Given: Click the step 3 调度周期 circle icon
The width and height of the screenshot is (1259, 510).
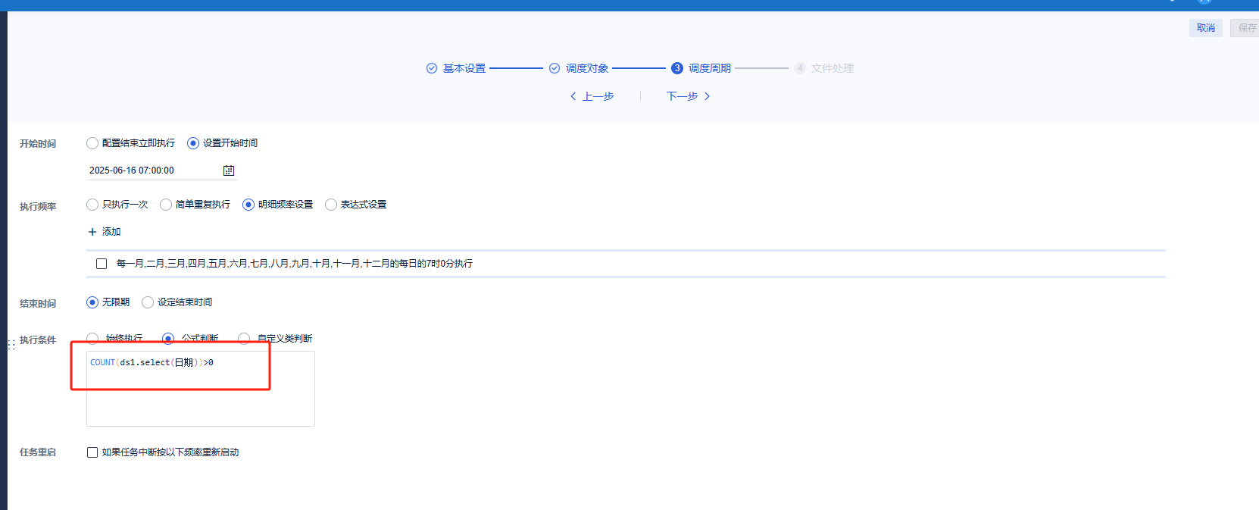Looking at the screenshot, I should point(677,68).
